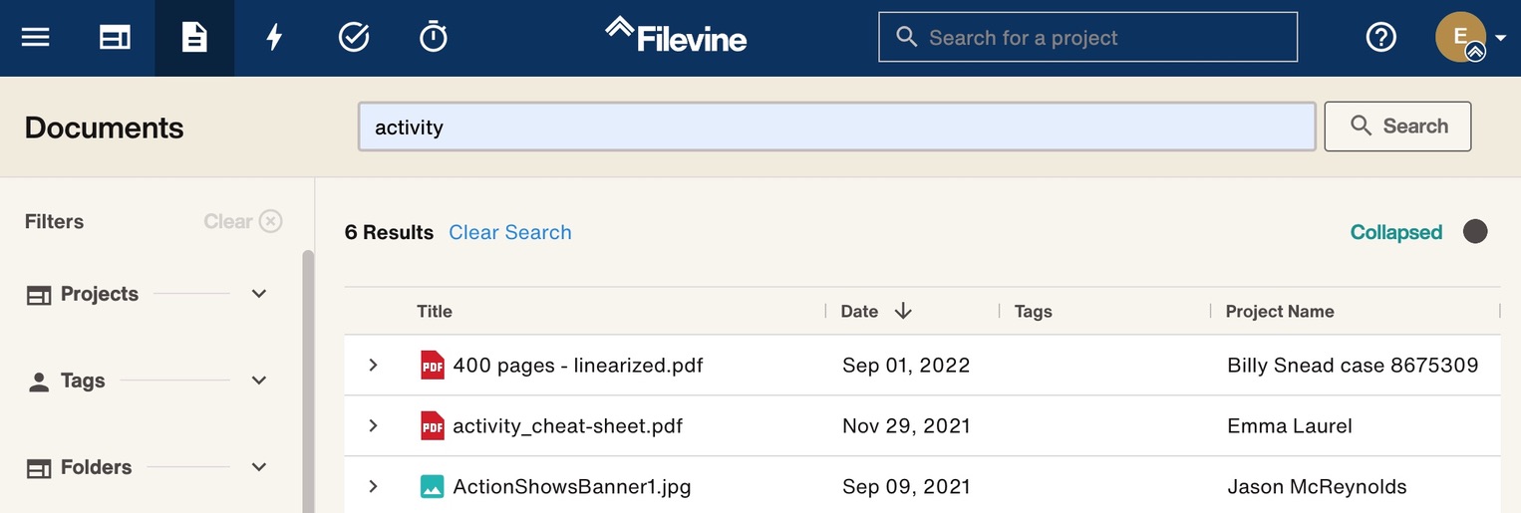This screenshot has width=1521, height=513.
Task: Expand the Tags filter section
Action: tap(259, 381)
